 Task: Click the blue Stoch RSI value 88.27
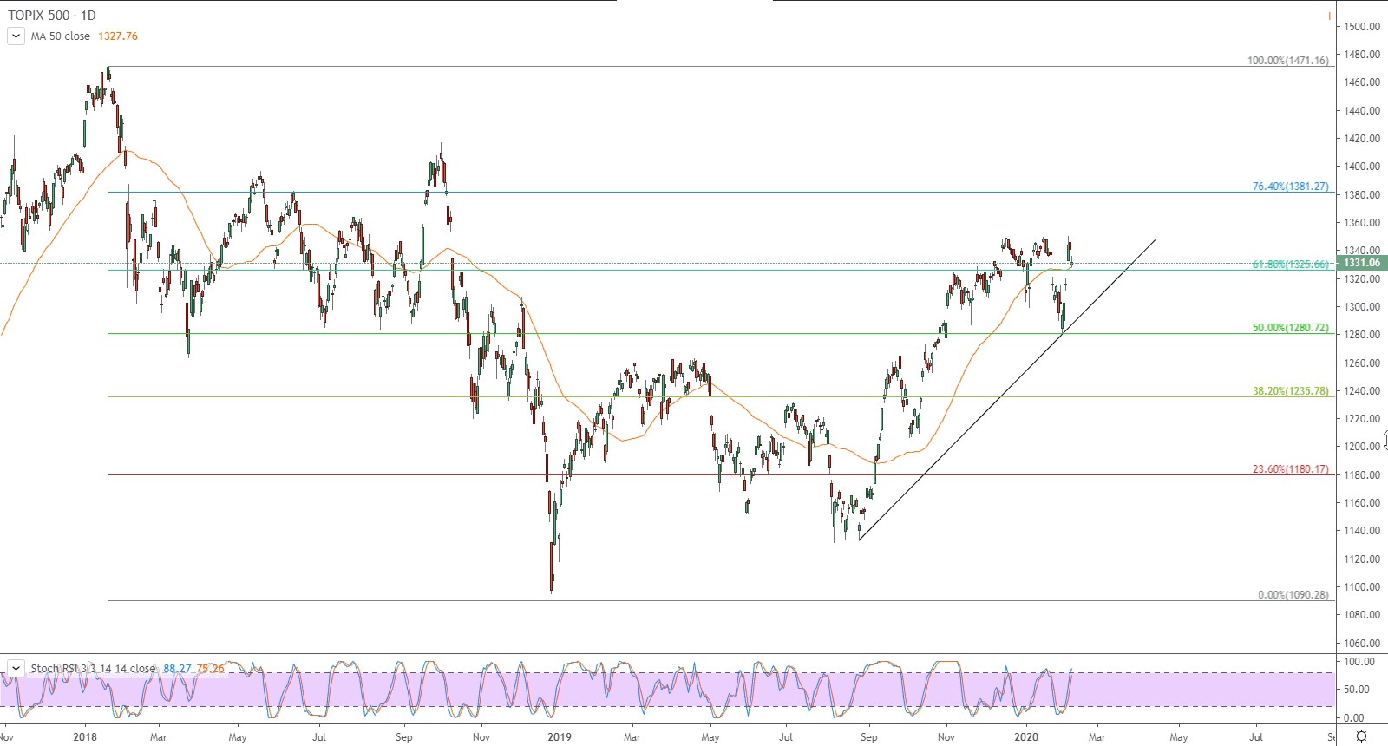pos(177,669)
